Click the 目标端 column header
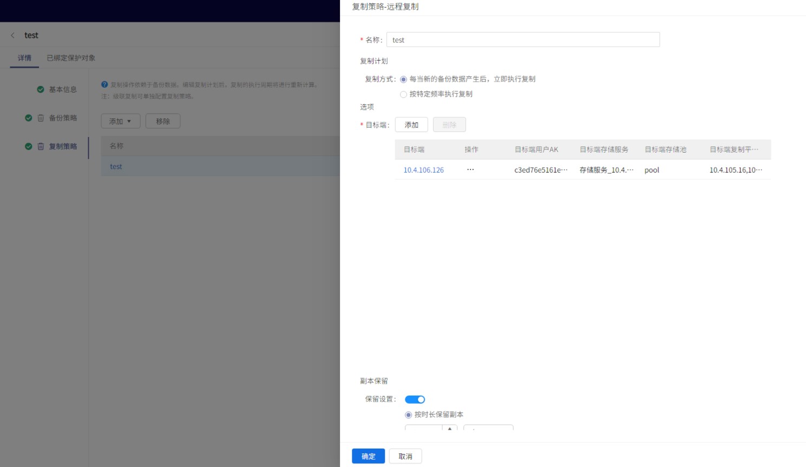The image size is (806, 467). (x=414, y=149)
